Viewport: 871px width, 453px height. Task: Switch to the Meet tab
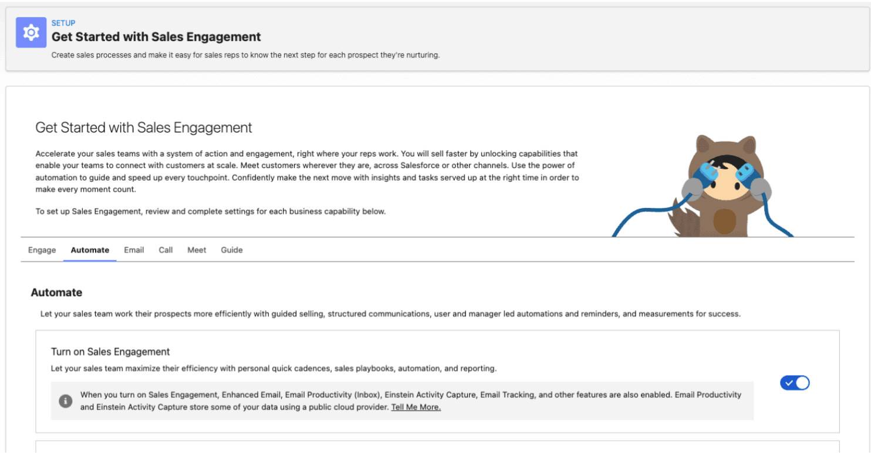coord(196,250)
